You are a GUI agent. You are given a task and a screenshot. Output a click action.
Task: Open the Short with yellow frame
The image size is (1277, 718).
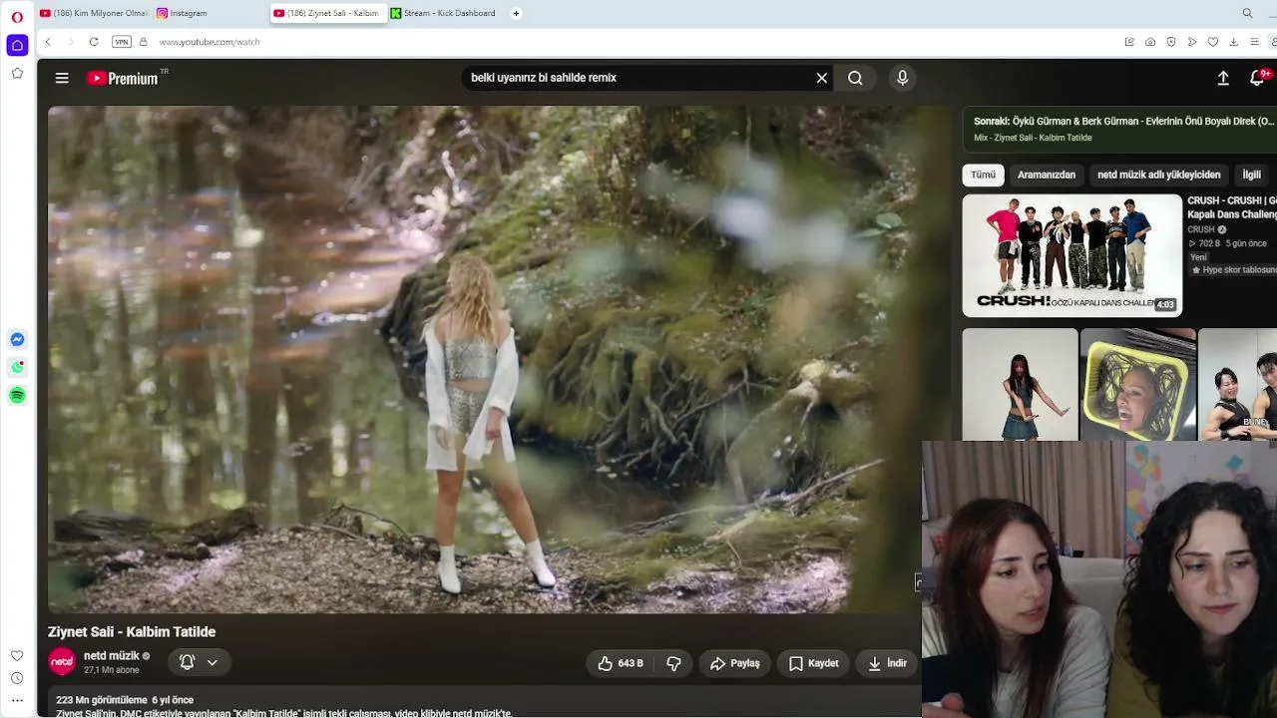coord(1138,385)
